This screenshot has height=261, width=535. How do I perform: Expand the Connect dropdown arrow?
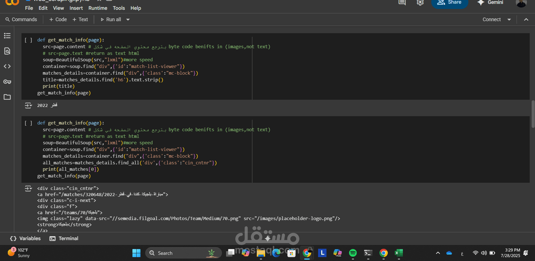[509, 19]
